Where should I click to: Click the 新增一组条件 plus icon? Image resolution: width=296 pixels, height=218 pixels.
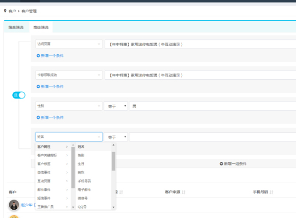(221, 163)
